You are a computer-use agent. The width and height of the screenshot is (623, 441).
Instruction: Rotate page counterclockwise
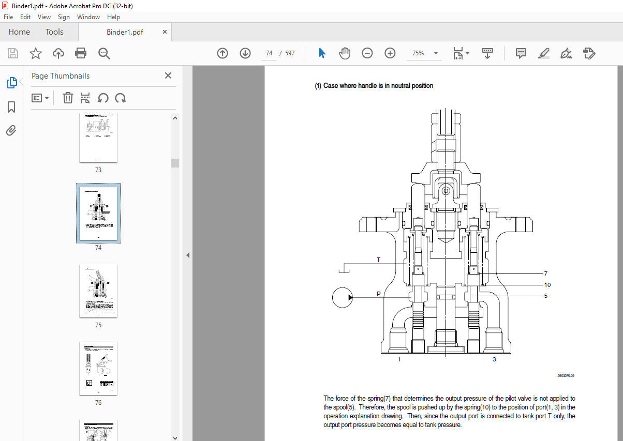point(103,98)
